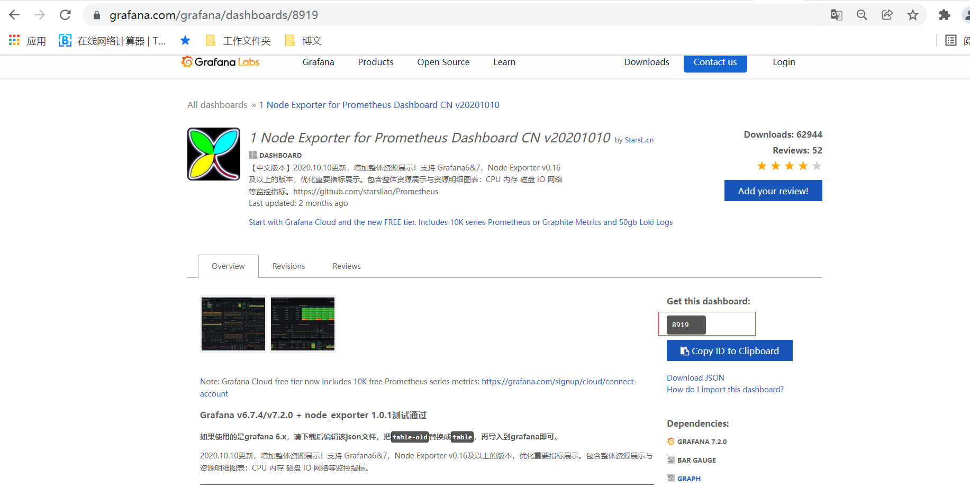Open the grafana.com signup cloud connect-account link
This screenshot has width=970, height=487.
pos(559,382)
